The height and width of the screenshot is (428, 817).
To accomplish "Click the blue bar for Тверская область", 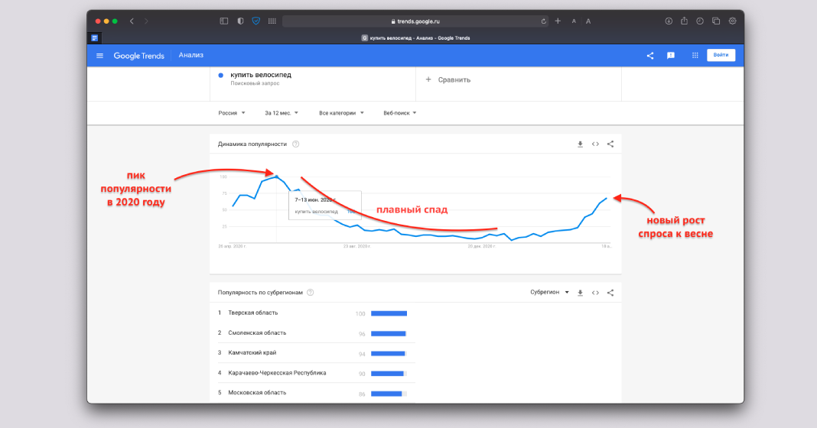I will [389, 313].
